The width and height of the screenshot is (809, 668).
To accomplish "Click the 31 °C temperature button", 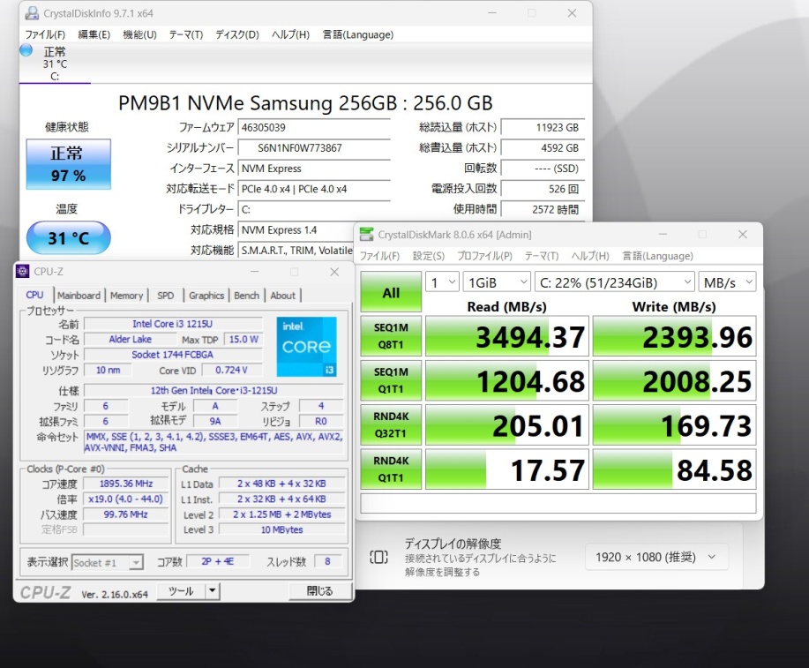I will coord(68,237).
